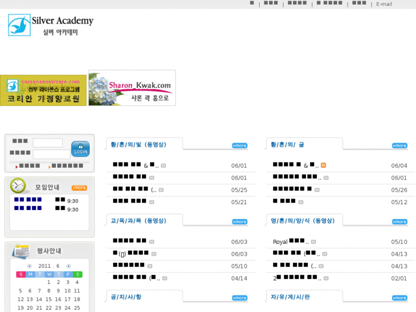Go to next month in calendar

point(69,266)
